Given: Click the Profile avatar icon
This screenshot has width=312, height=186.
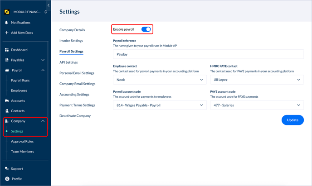Looking at the screenshot, I should (7, 179).
